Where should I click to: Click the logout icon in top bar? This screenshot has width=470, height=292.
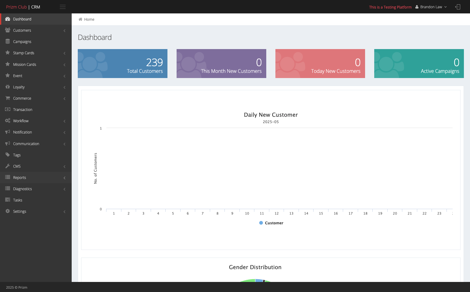[x=457, y=7]
